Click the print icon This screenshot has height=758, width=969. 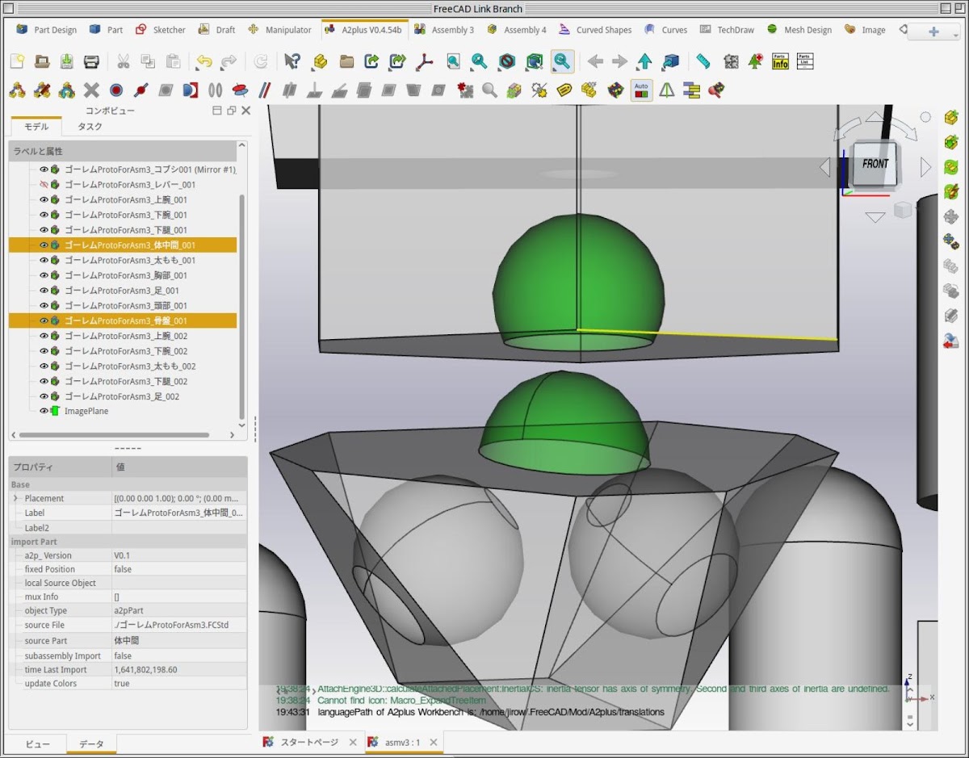point(91,61)
